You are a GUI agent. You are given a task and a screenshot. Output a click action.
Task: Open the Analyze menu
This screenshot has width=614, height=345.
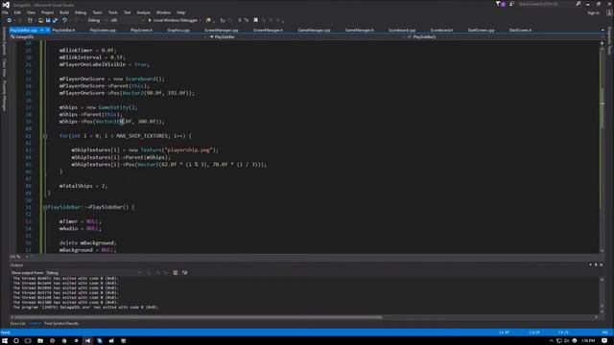pos(143,12)
